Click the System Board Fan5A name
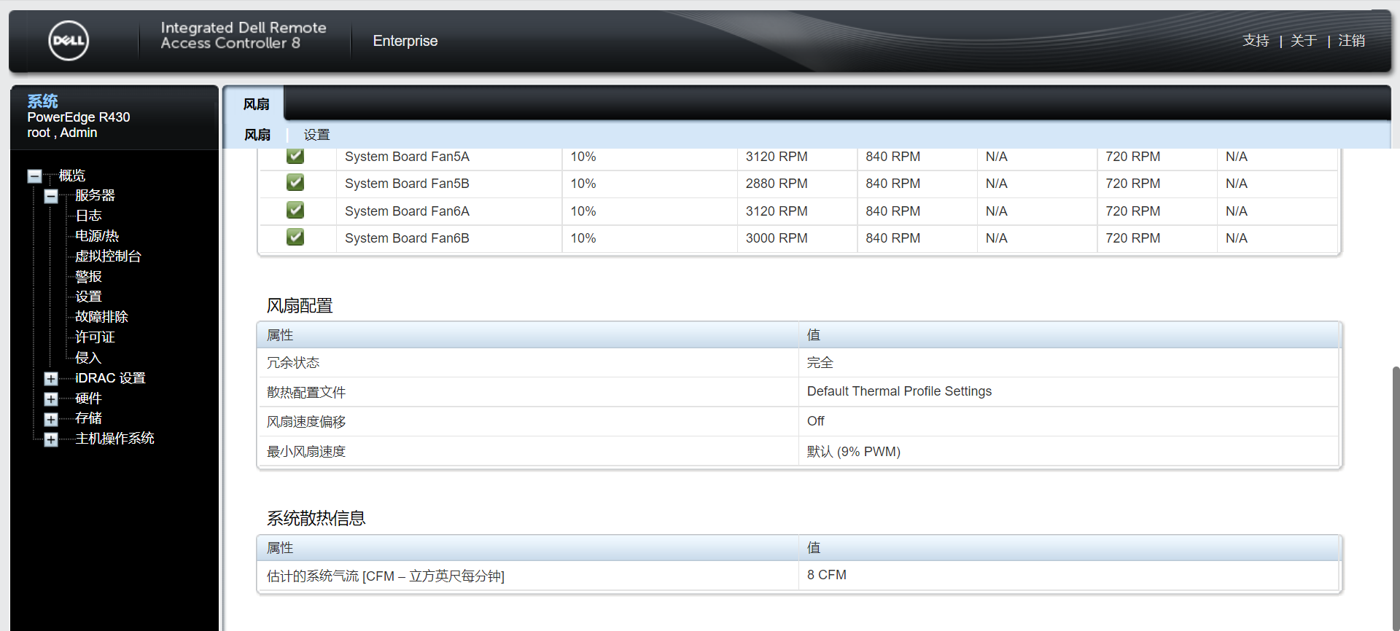The image size is (1400, 631). [x=407, y=157]
